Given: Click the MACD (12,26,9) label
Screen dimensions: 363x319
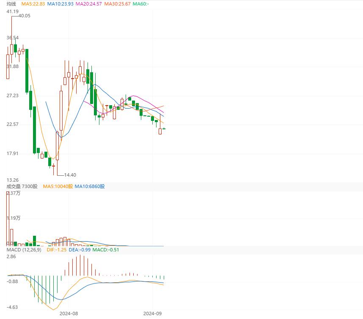Looking at the screenshot, I should (24, 250).
